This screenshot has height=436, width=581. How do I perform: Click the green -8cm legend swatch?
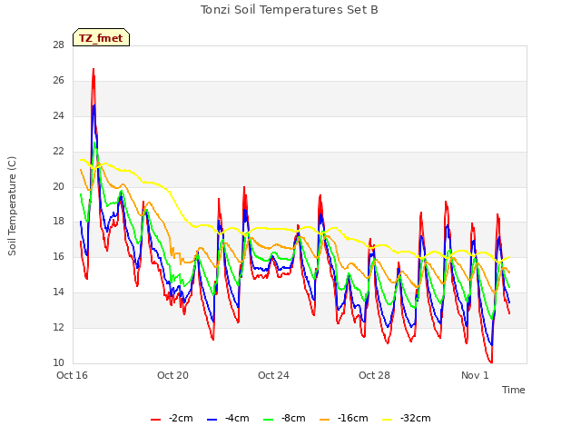[x=269, y=420]
